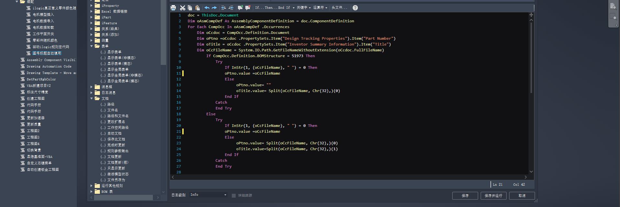The image size is (620, 207).
Task: Redo the edit with the blue arrow
Action: 214,8
